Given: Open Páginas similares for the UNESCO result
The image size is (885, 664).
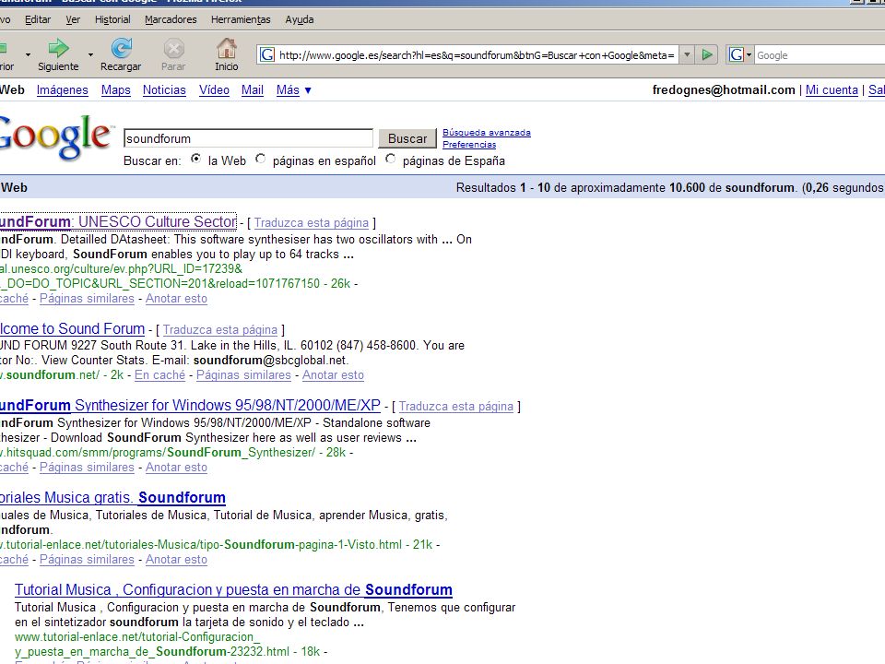Looking at the screenshot, I should tap(87, 298).
